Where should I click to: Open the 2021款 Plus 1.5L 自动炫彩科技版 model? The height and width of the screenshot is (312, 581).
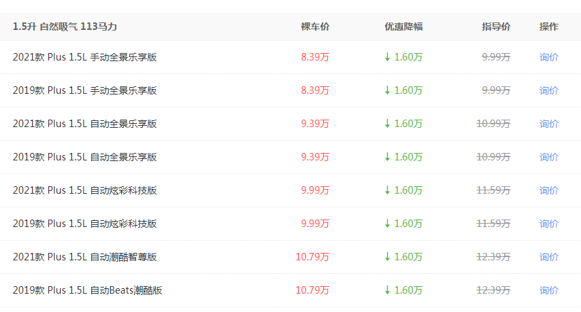tap(85, 190)
